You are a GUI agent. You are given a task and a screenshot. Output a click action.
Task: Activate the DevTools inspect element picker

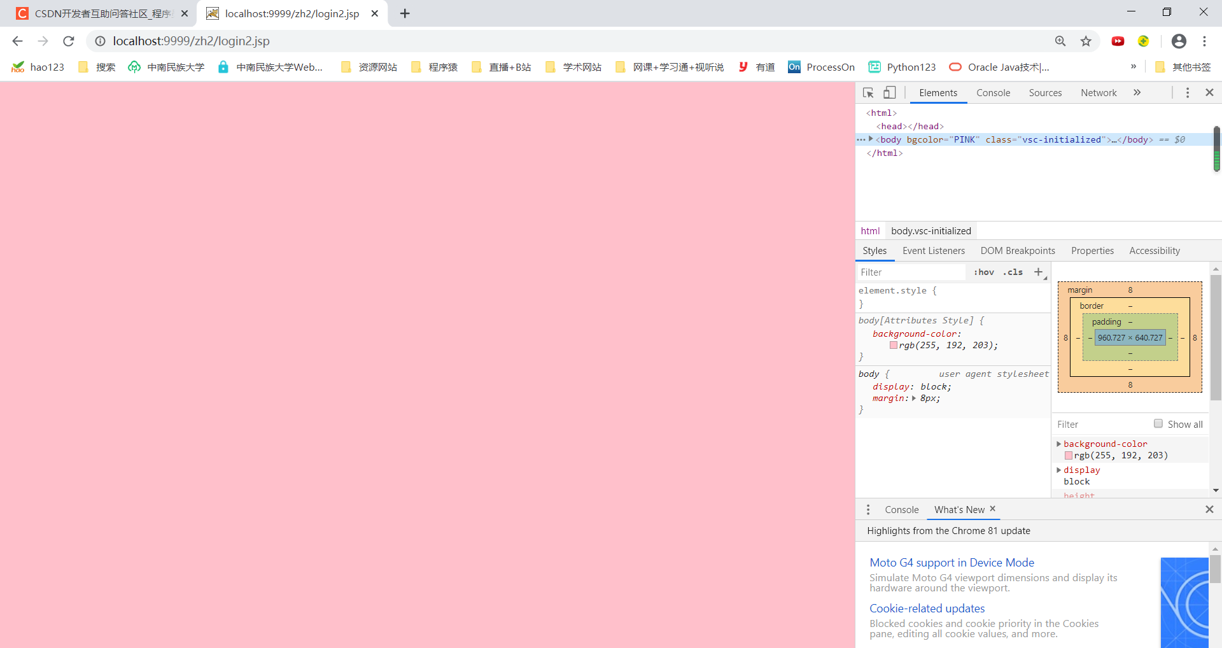point(868,92)
